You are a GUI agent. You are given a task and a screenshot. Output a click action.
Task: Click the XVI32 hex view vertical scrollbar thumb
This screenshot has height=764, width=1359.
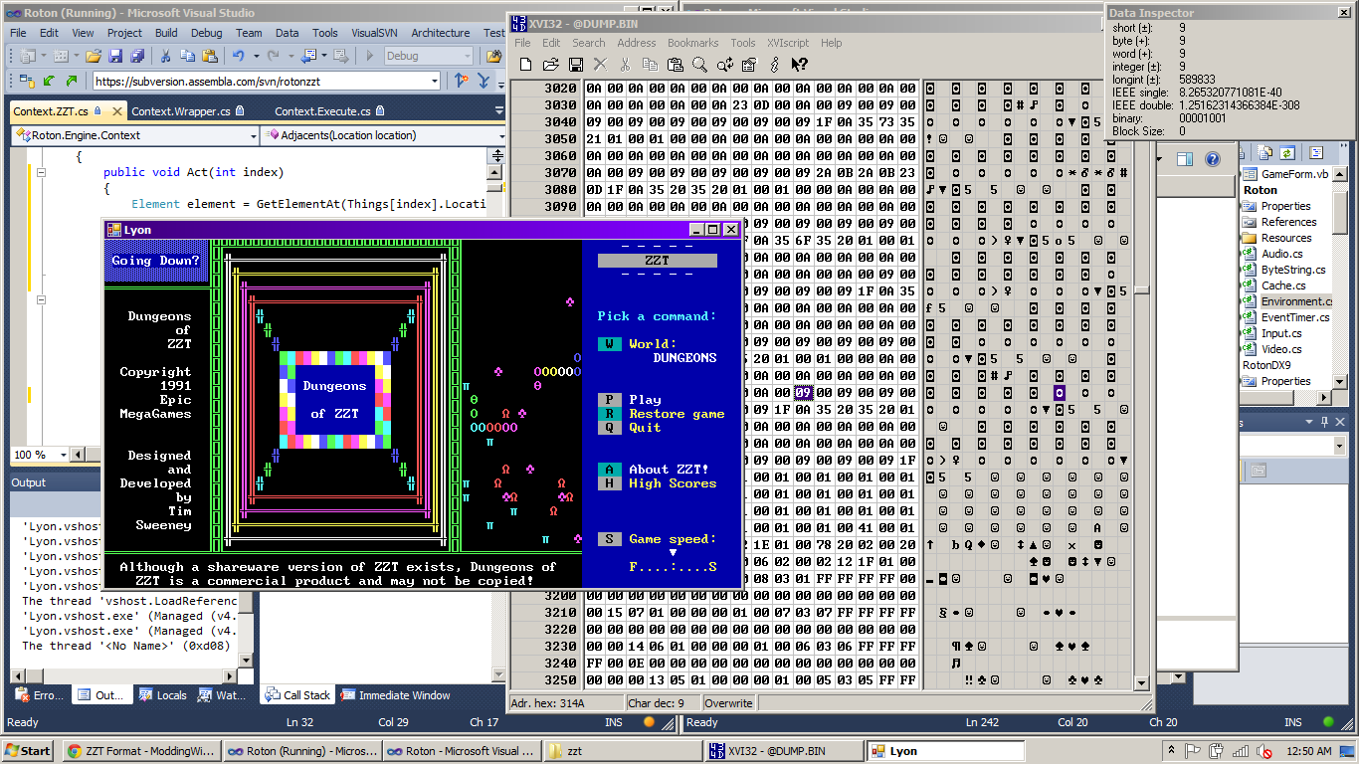pyautogui.click(x=1142, y=291)
